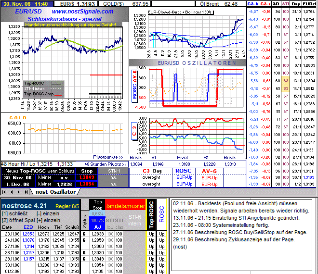Select the nost-Oszillator sheet tab
318x274 pixels.
tap(55, 192)
